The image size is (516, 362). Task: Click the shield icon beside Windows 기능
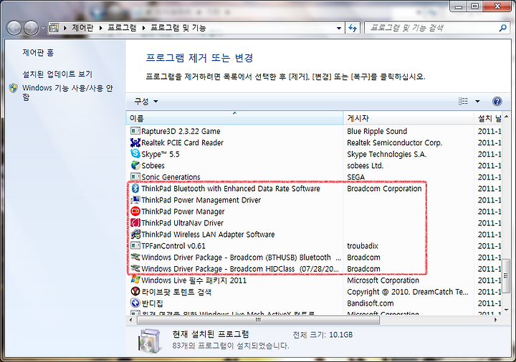tap(13, 88)
